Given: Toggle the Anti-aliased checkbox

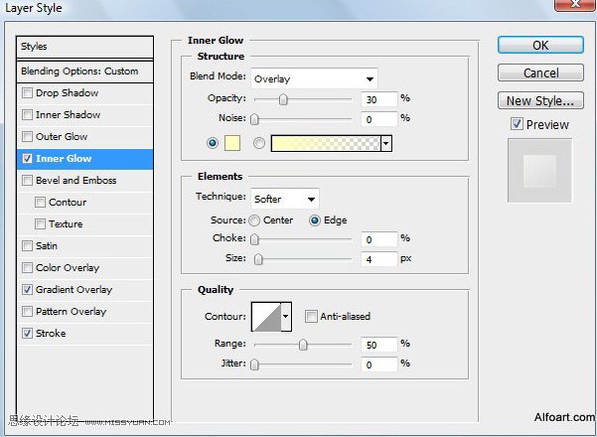Looking at the screenshot, I should point(311,317).
